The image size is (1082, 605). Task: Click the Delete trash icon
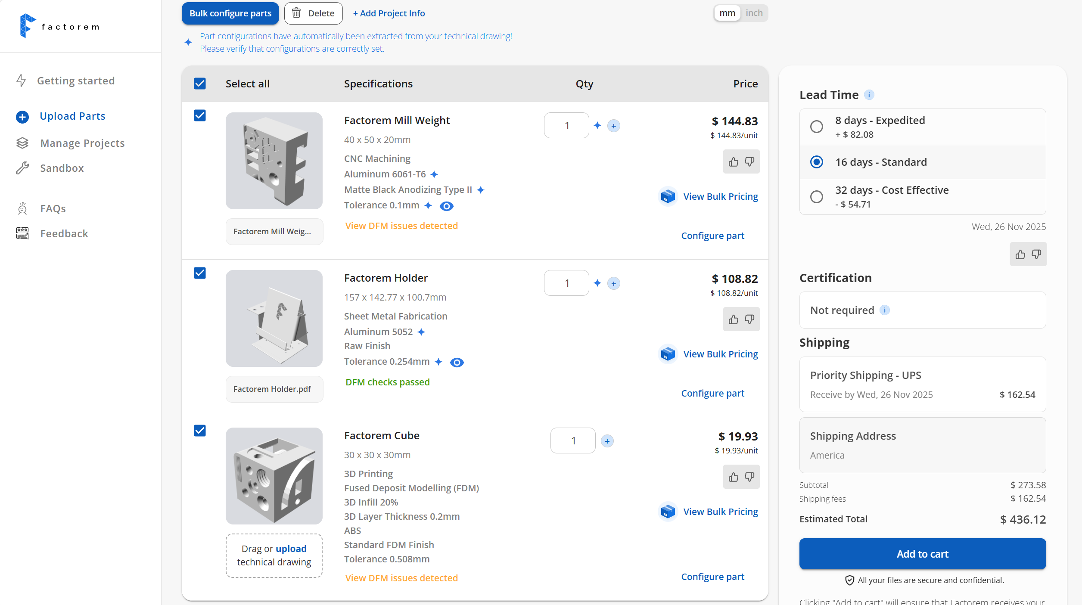[x=296, y=13]
